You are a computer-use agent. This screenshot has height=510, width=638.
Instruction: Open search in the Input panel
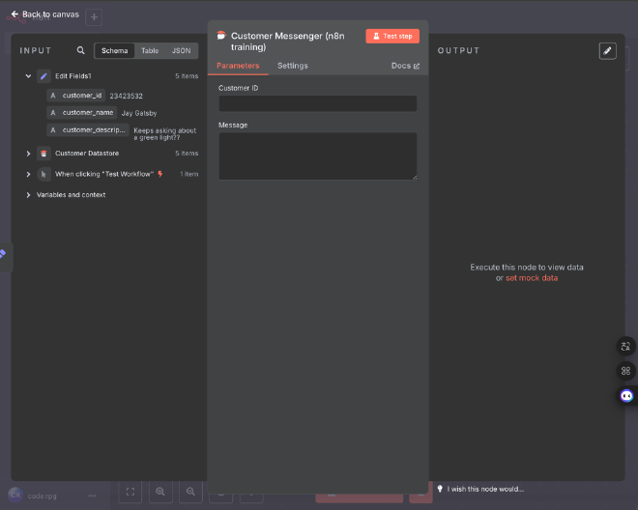point(80,50)
